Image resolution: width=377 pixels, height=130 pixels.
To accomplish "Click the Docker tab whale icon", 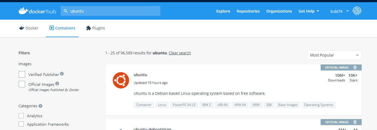I will point(22,28).
